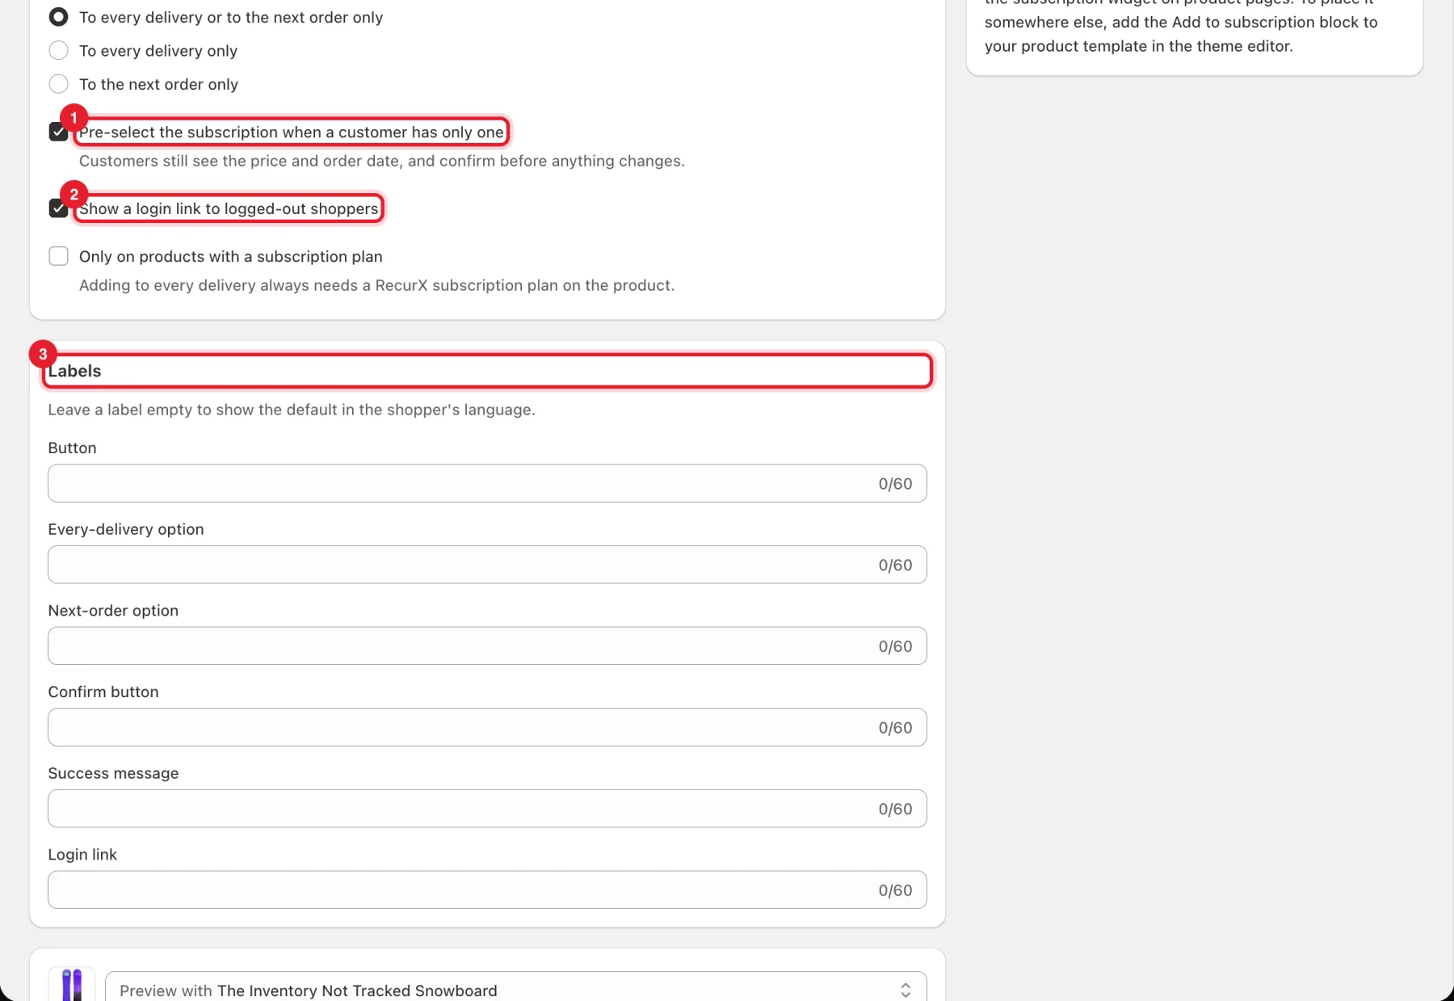1454x1001 pixels.
Task: Select "To every delivery or to the next order only"
Action: point(58,17)
